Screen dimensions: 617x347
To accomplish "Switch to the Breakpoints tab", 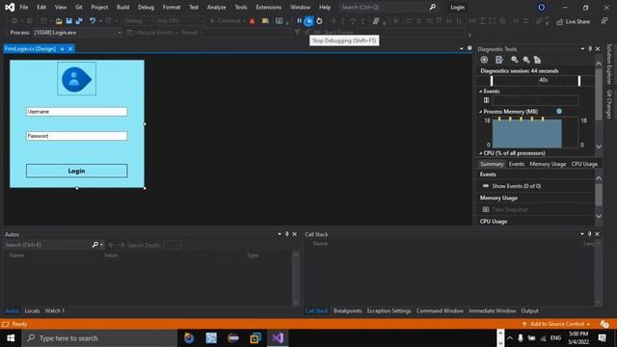I will point(348,310).
